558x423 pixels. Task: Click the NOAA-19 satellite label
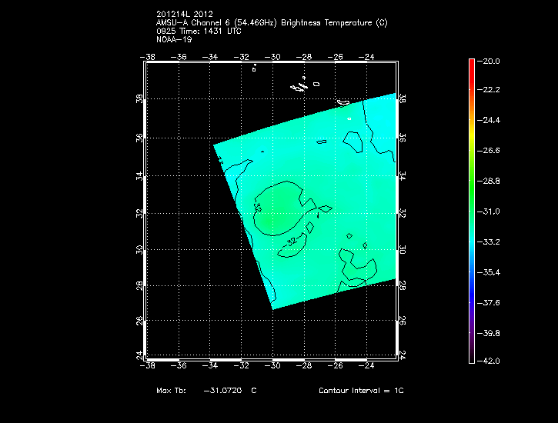(x=174, y=39)
